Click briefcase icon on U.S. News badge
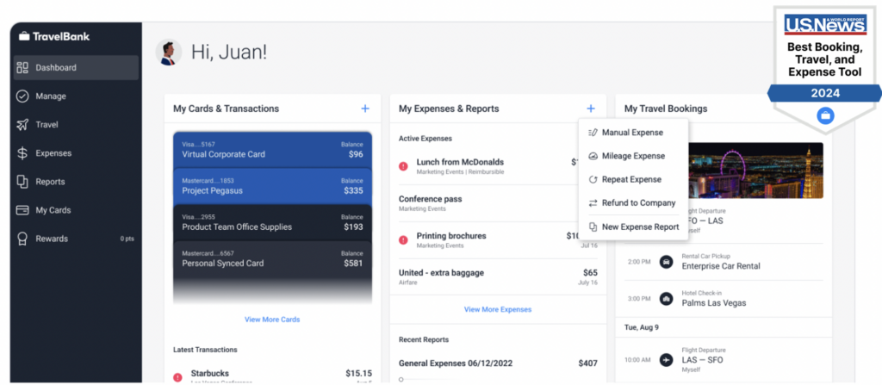Viewport: 882px width, 385px height. 825,115
